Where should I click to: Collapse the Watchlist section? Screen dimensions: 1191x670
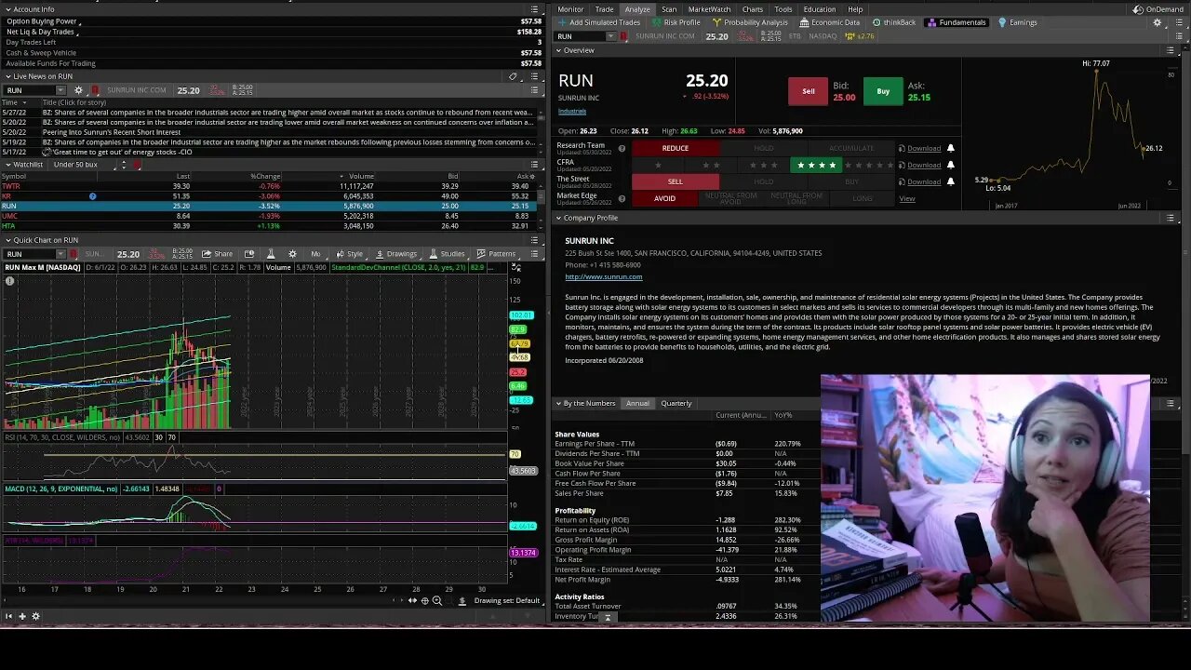pyautogui.click(x=8, y=165)
